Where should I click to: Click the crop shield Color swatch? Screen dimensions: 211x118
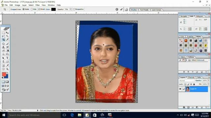53,9
